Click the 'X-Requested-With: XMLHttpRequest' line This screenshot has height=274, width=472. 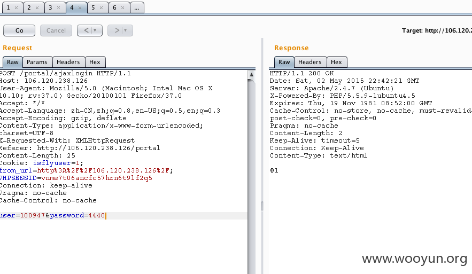coord(67,141)
